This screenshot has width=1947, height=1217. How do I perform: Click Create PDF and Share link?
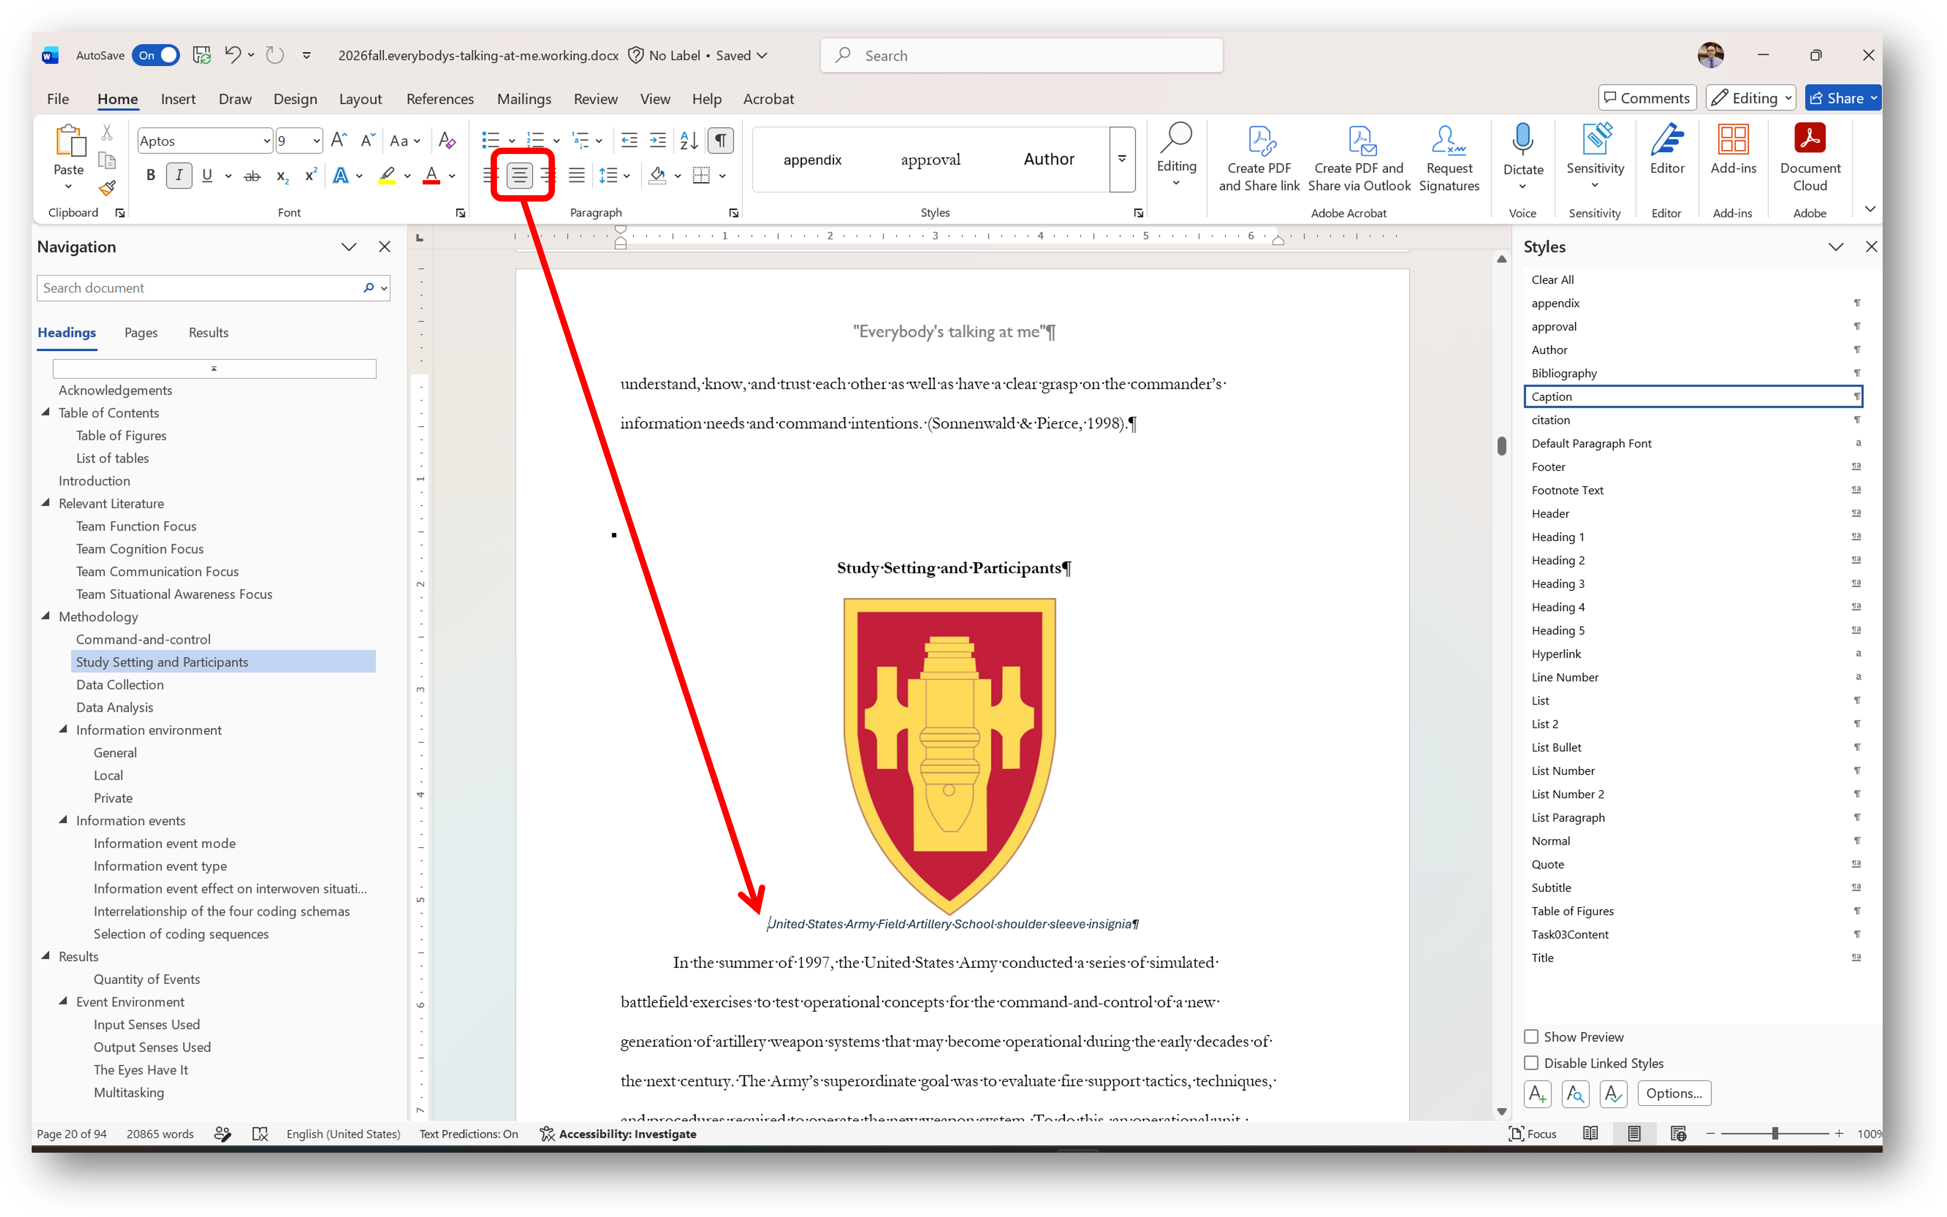[1259, 158]
